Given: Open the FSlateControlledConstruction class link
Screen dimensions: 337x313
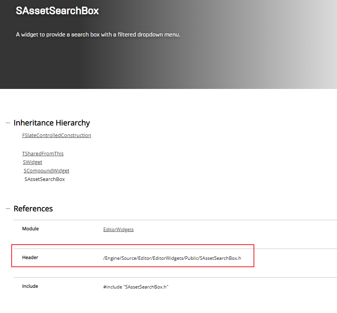Looking at the screenshot, I should (57, 136).
